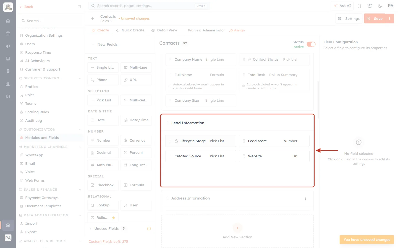This screenshot has width=398, height=248.
Task: Click the megaphone campaigns icon in left rail
Action: point(8,46)
